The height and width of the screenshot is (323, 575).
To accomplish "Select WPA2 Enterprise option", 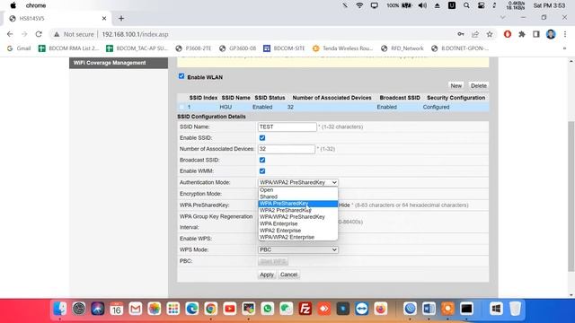I will pos(298,231).
